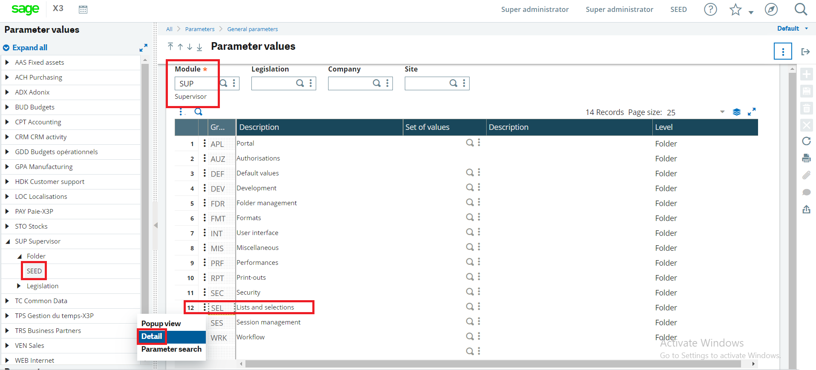
Task: Open the help question mark icon
Action: 710,9
